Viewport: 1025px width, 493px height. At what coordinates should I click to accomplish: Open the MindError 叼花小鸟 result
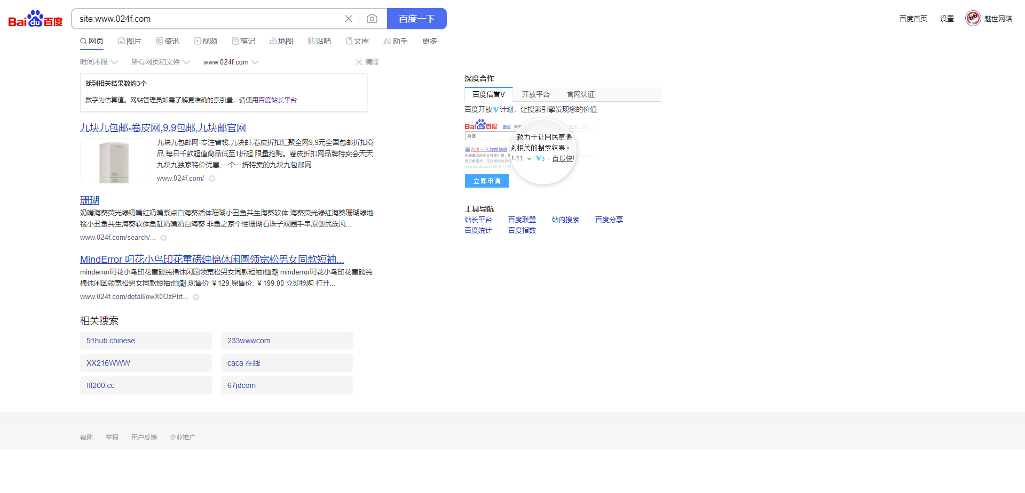click(x=212, y=260)
